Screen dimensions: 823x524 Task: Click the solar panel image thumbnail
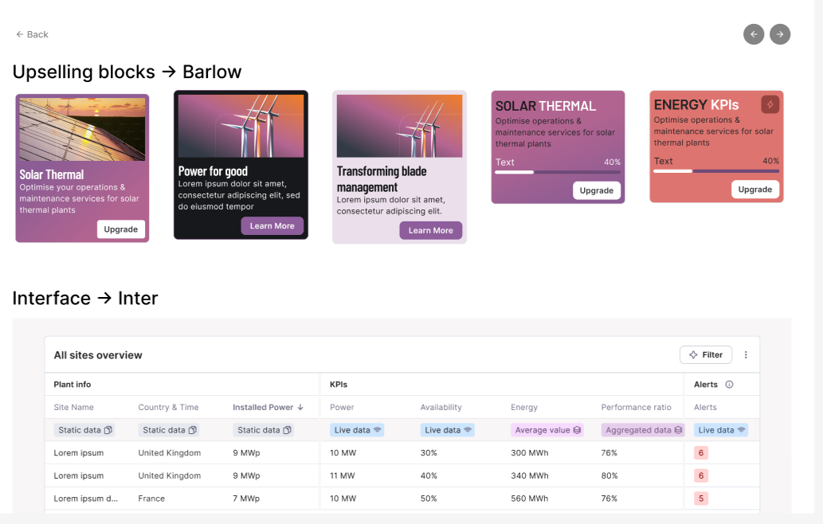coord(82,129)
